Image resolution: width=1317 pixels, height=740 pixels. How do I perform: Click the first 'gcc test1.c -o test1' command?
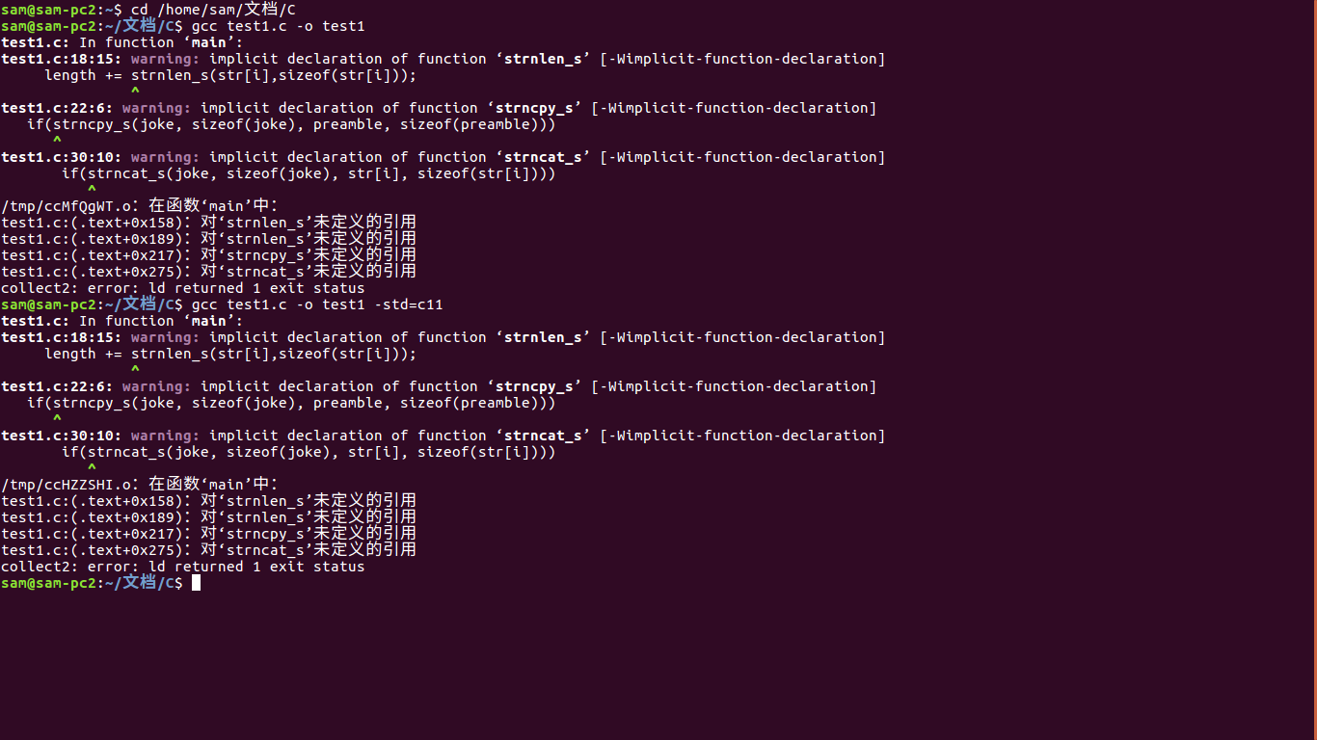point(278,26)
